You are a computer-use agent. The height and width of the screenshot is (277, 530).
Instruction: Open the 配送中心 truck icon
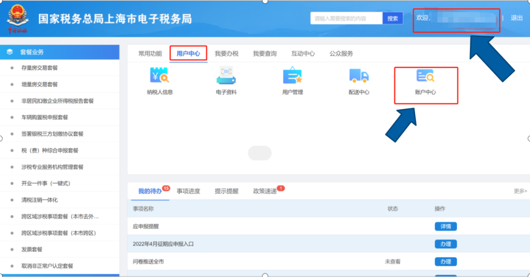(359, 76)
